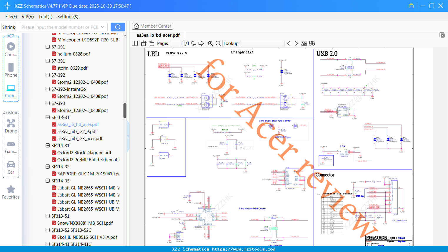Collapse the S7-191 folder
Screen dimensions: 448x252
pos(48,47)
